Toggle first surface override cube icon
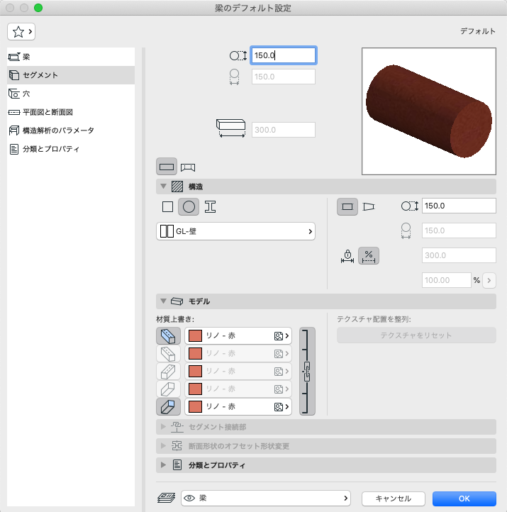The image size is (507, 512). click(168, 335)
